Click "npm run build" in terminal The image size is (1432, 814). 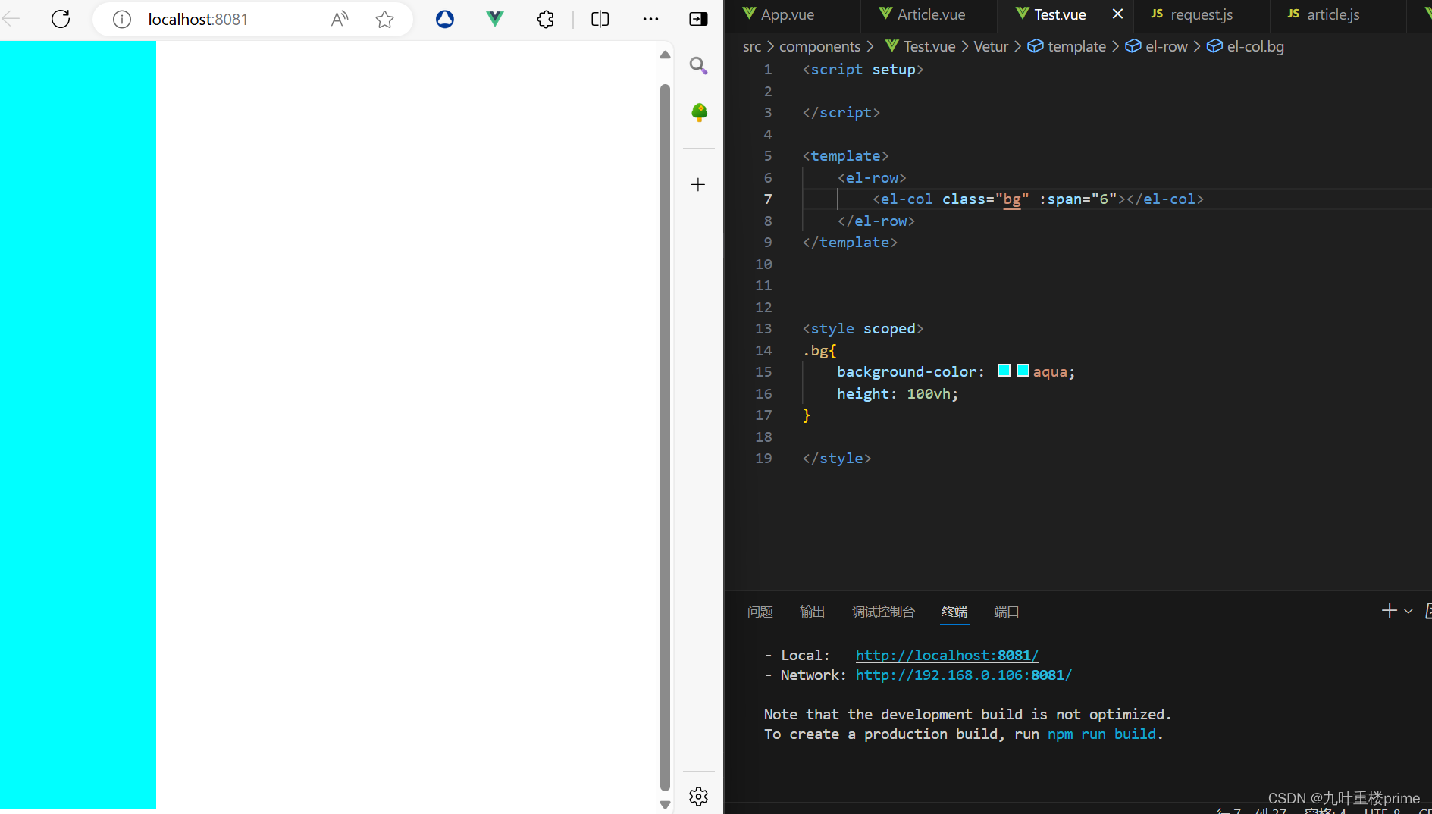click(x=1102, y=734)
